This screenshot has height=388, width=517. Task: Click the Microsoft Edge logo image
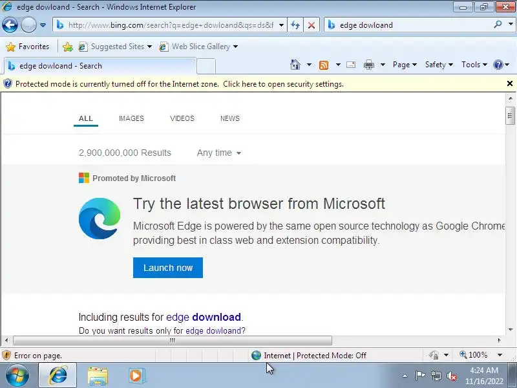point(100,219)
